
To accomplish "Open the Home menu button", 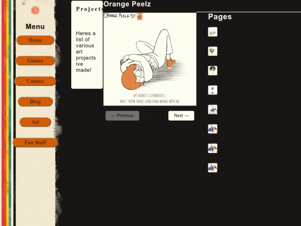I will 35,40.
